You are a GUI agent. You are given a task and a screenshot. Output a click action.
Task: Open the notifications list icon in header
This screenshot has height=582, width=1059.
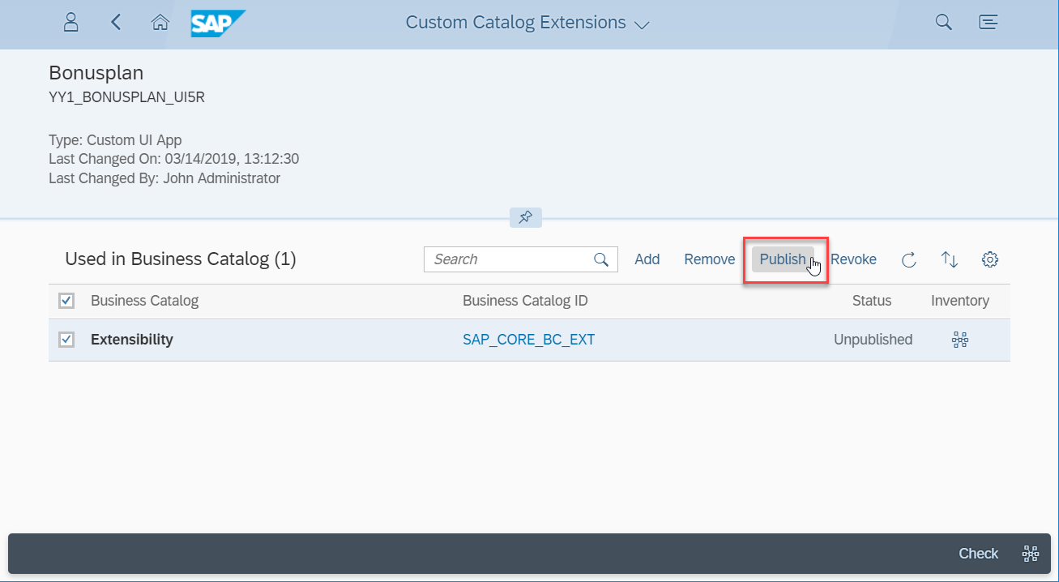tap(988, 22)
